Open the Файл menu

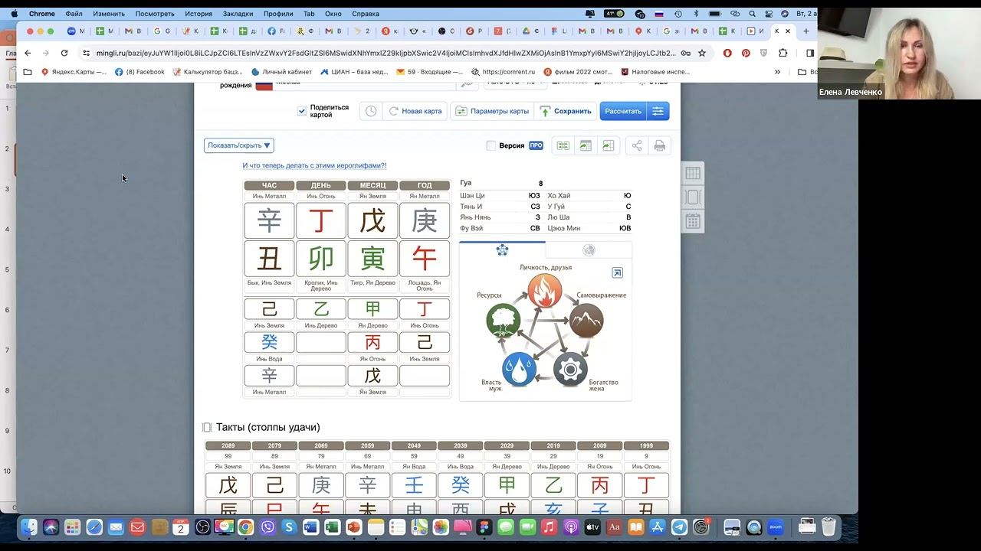click(74, 14)
